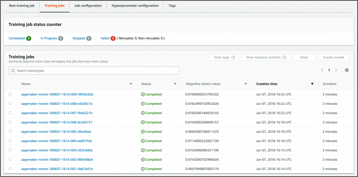Select radio for job 003-d55c4d0a
The height and width of the screenshot is (177, 358).
[x=10, y=150]
